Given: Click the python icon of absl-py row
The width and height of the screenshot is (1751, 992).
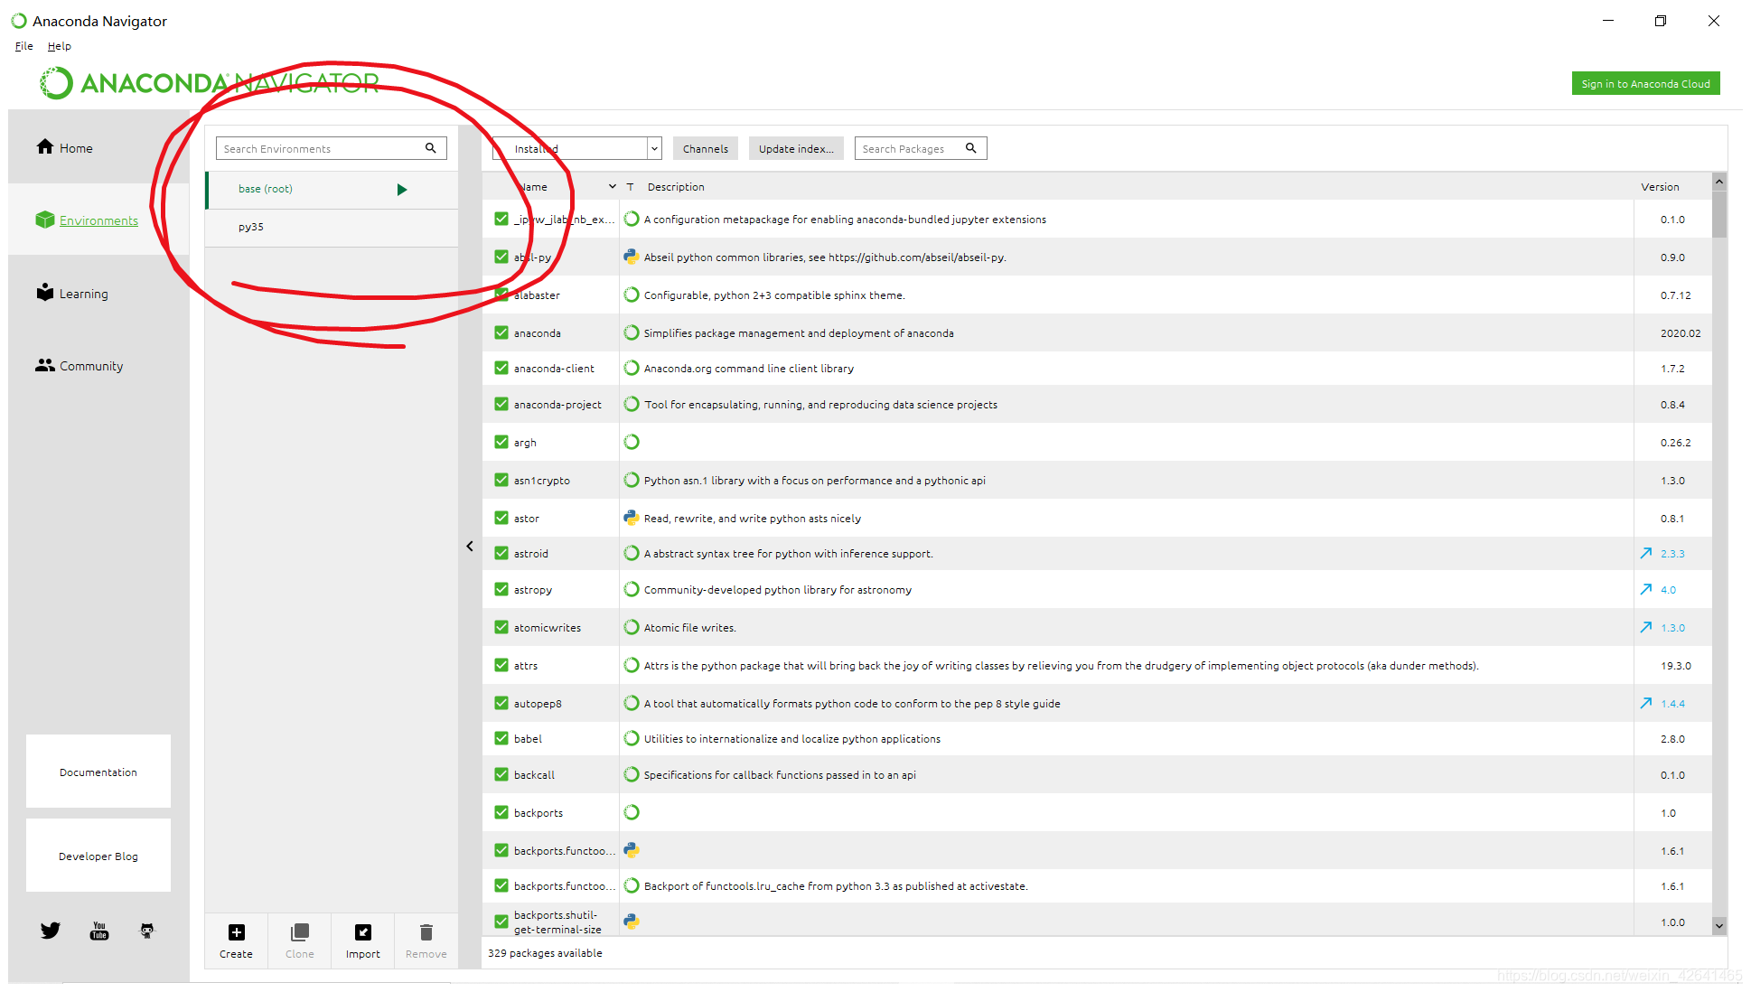Looking at the screenshot, I should click(x=632, y=257).
